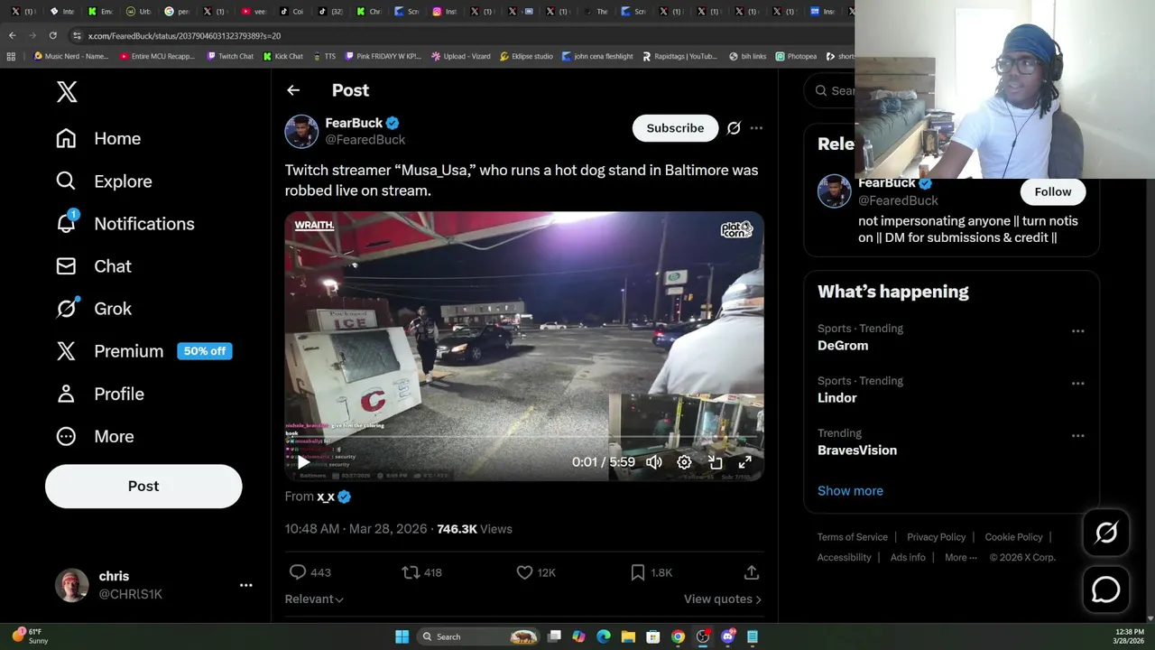The height and width of the screenshot is (650, 1155).
Task: Click the 746.3K Views count
Action: point(474,529)
